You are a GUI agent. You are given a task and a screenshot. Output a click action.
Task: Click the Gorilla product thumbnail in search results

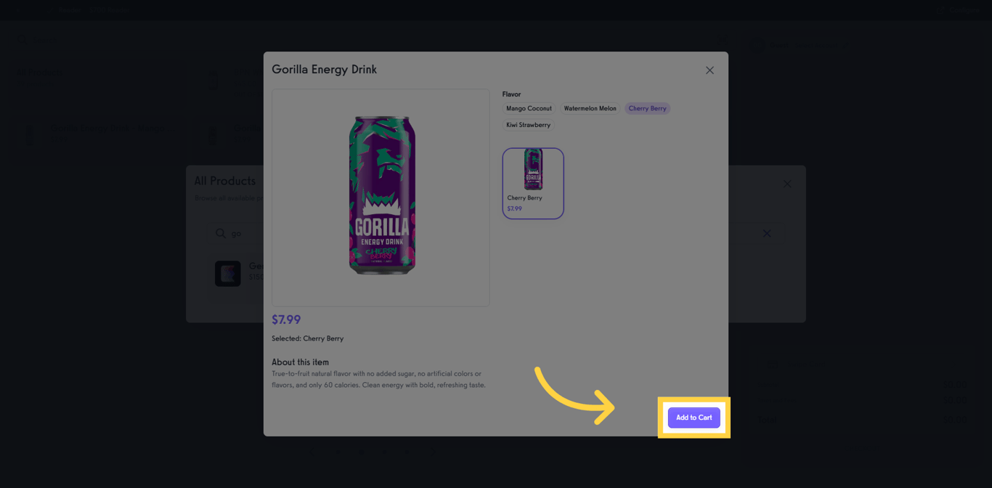click(228, 273)
